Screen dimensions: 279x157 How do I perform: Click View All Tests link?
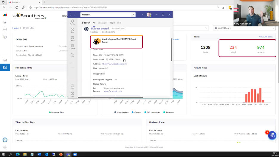[266, 37]
